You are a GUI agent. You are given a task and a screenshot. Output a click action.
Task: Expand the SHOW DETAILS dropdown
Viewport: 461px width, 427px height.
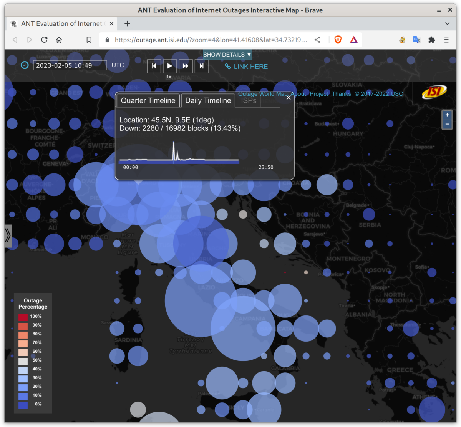[x=227, y=55]
